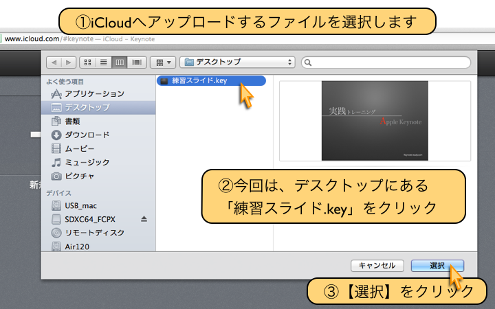Open the デスクトップ folder path popup
The image size is (495, 309).
pos(237,62)
